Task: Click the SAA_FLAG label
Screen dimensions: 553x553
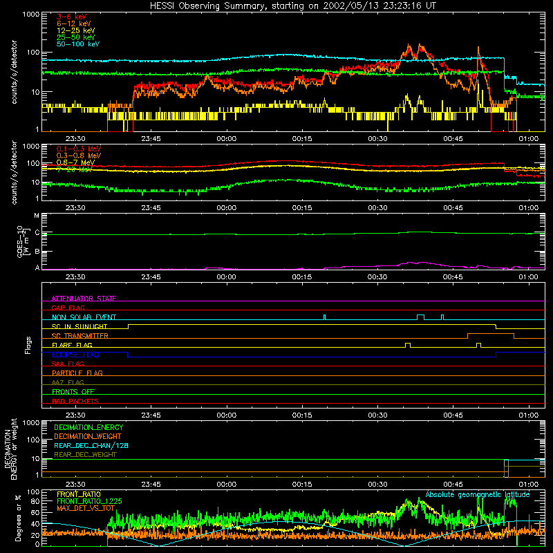Action: pyautogui.click(x=68, y=364)
